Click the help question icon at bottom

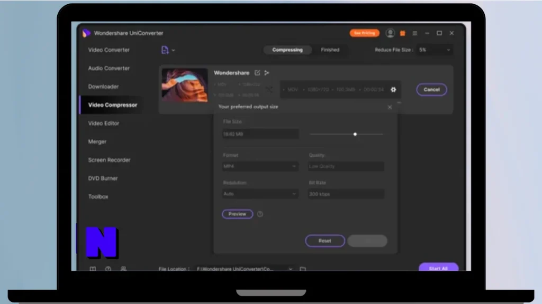click(x=108, y=269)
